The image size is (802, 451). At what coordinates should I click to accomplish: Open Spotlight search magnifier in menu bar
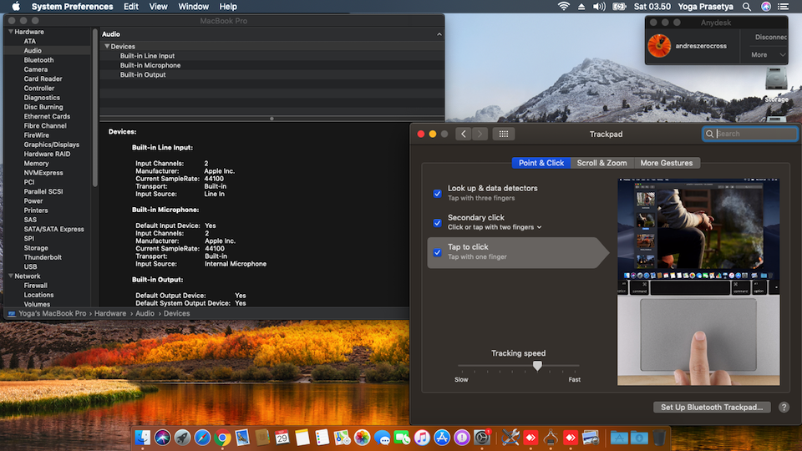(745, 7)
